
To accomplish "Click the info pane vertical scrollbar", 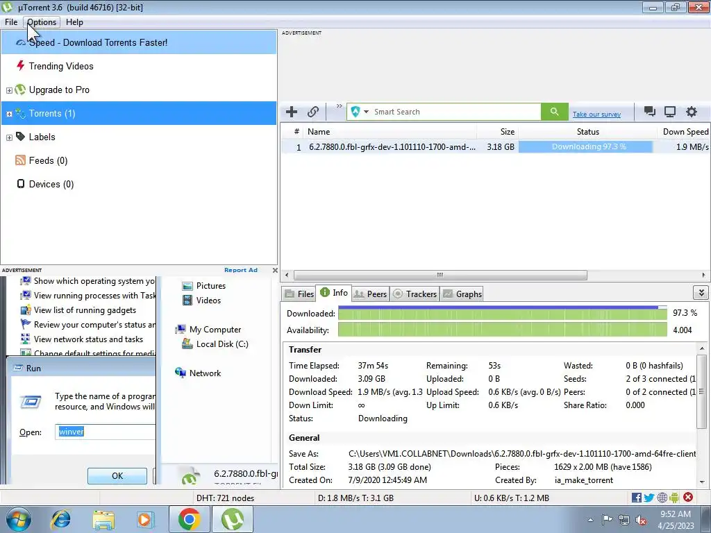I will click(702, 391).
